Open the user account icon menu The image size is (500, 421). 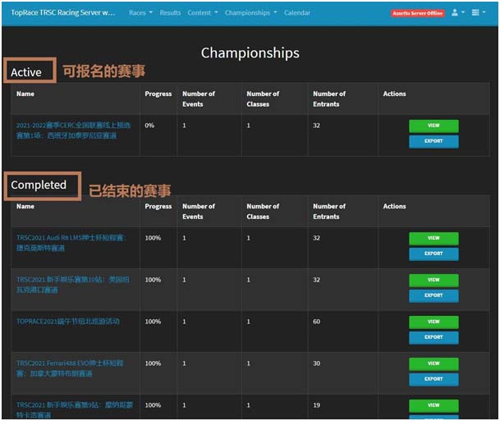click(457, 13)
